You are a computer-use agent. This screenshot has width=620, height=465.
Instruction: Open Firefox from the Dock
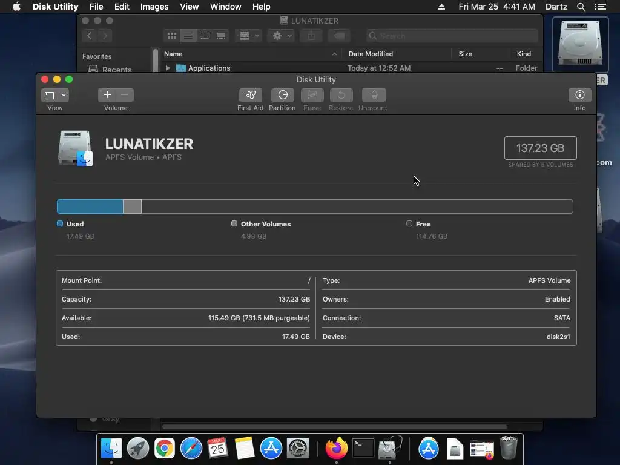[x=337, y=448]
